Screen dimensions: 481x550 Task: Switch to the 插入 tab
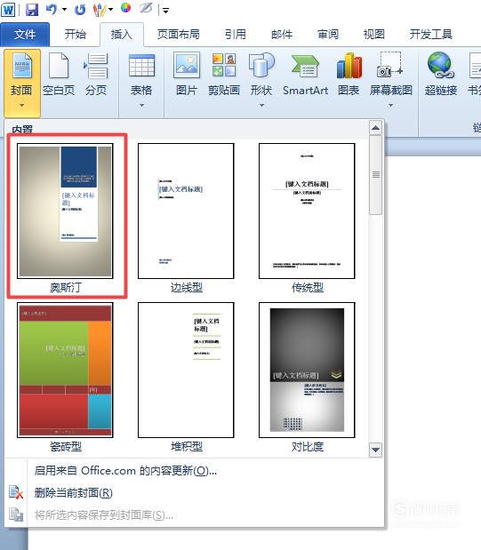(122, 35)
